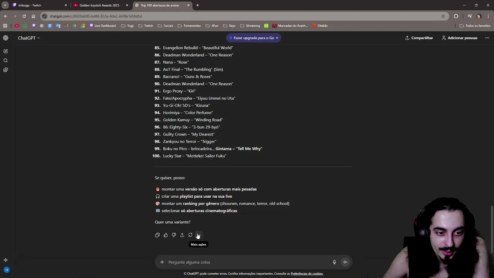Click the thumbs up good response icon

(x=166, y=235)
